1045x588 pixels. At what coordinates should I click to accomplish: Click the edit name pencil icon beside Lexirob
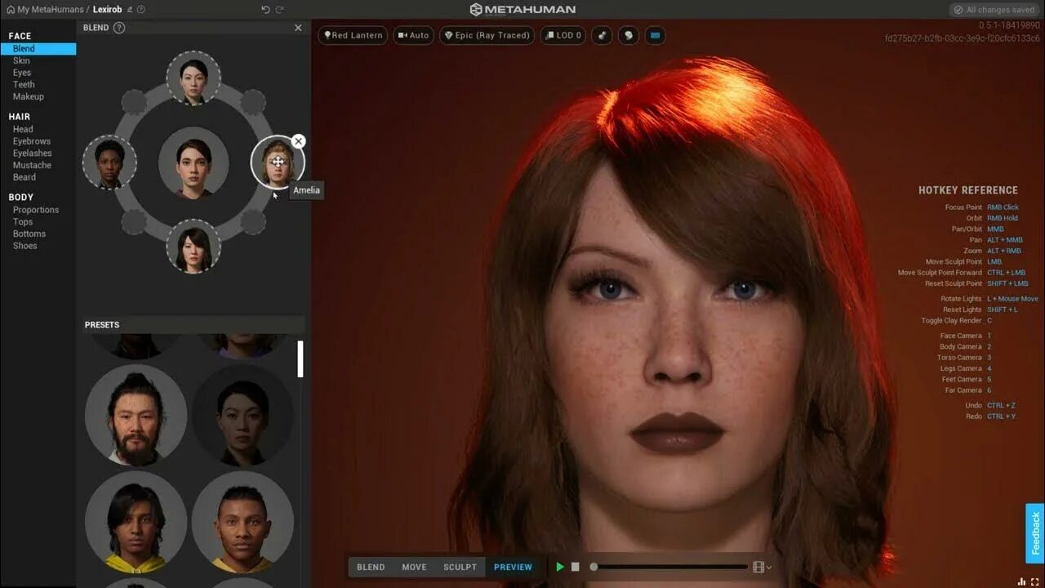click(131, 10)
